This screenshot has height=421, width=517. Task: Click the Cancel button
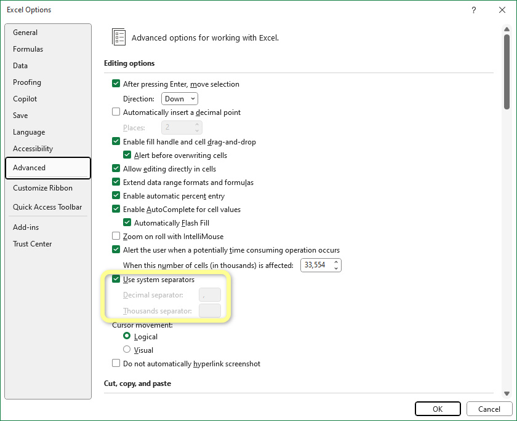(489, 409)
